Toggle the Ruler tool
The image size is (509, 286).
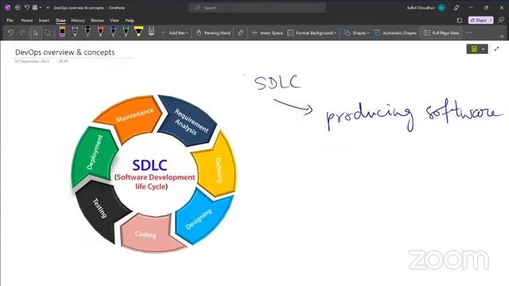point(240,33)
